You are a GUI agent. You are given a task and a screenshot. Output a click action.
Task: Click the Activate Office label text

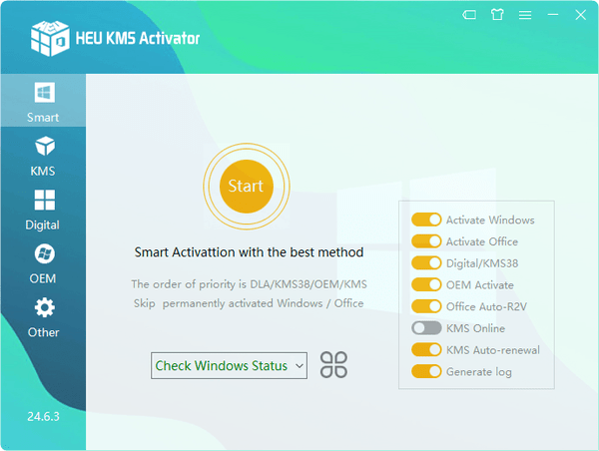[x=482, y=241]
